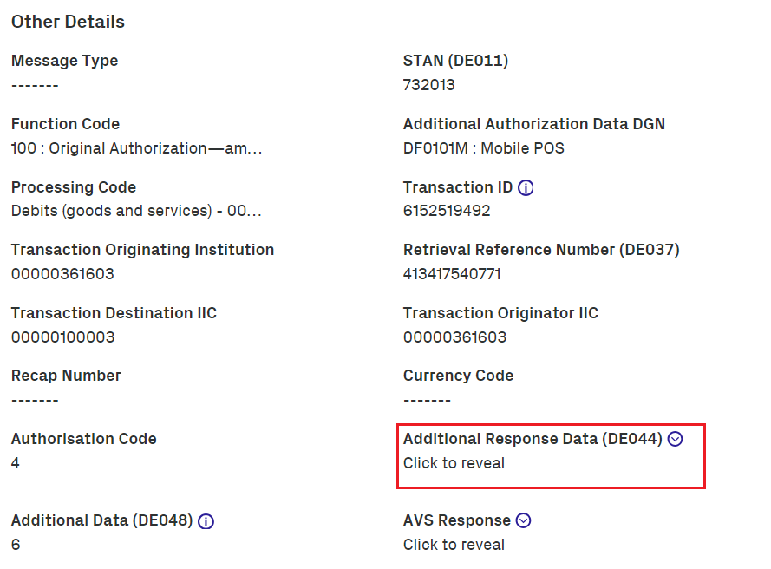The width and height of the screenshot is (771, 569).
Task: Click the info icon beside Transaction ID
Action: (526, 187)
